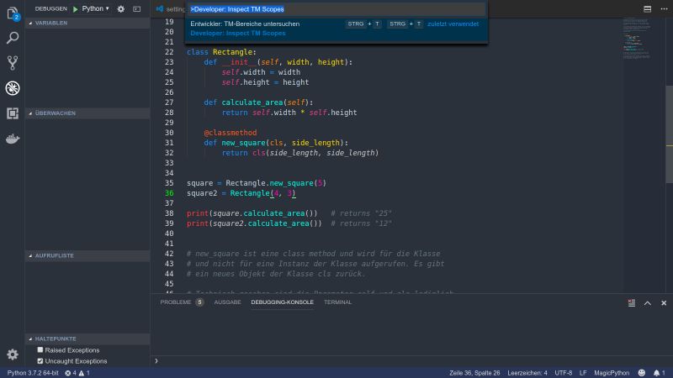Select the Debug view icon
The height and width of the screenshot is (378, 673).
click(x=13, y=88)
